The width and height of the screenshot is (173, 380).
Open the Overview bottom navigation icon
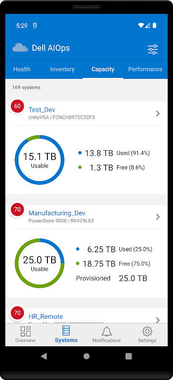(26, 331)
